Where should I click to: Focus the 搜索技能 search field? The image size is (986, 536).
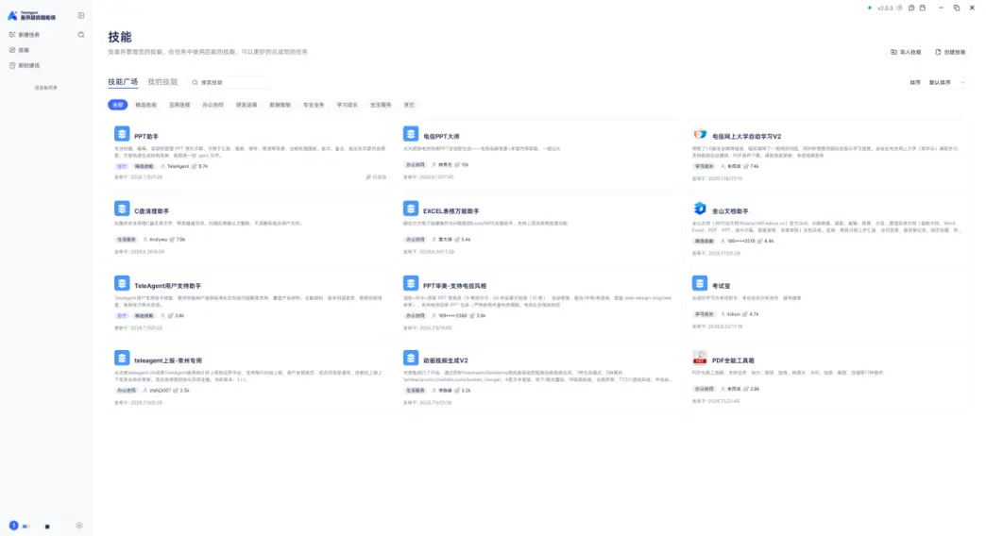click(229, 82)
